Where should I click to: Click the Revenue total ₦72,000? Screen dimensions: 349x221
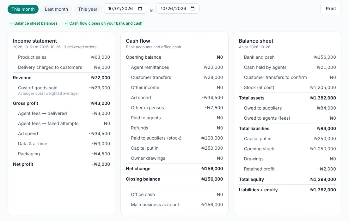(x=101, y=78)
